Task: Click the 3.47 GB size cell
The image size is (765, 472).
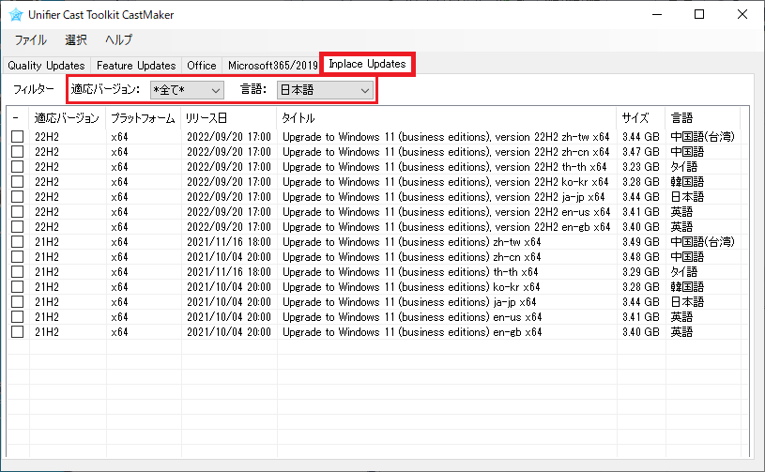Action: [x=640, y=152]
